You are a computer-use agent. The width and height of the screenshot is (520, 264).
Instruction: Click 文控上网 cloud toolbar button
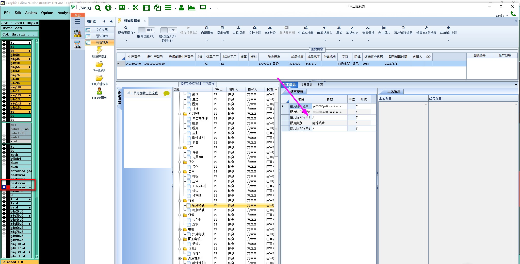tap(255, 30)
